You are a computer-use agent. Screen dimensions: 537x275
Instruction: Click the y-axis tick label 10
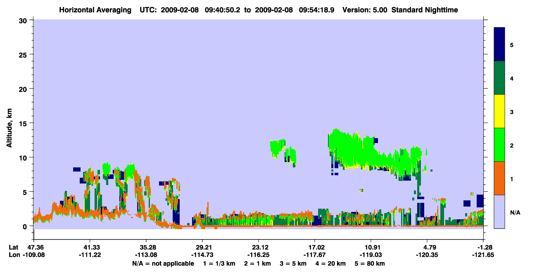24,157
